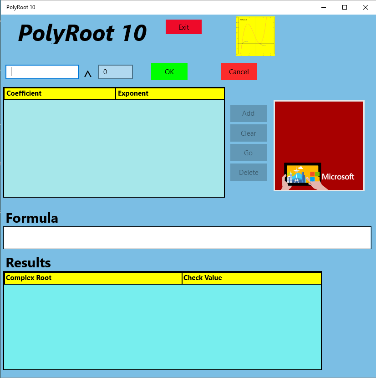Open the yellow polynomial graph thumbnail

255,36
